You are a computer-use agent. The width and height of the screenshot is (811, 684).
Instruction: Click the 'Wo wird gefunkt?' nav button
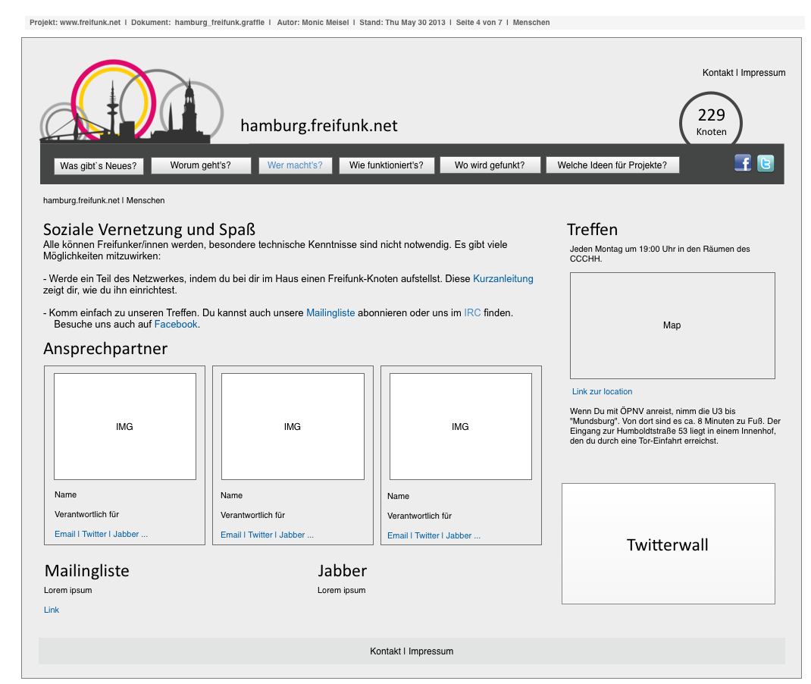tap(490, 165)
